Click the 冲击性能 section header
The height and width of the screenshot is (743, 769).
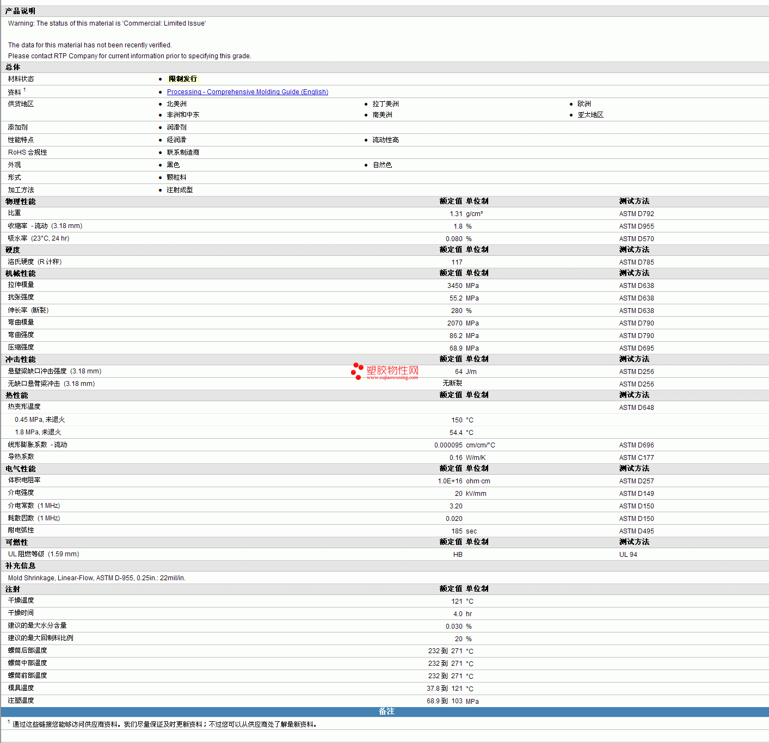20,359
